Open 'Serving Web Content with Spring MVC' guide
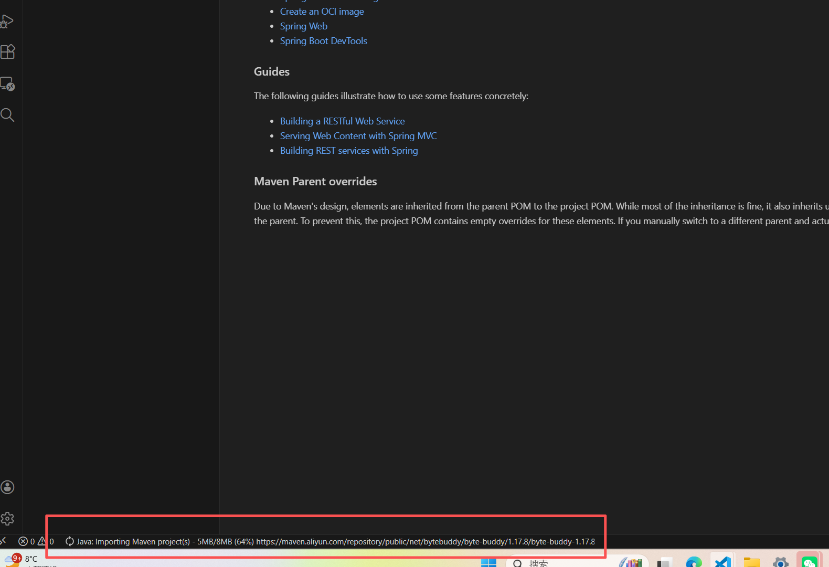 coord(358,136)
